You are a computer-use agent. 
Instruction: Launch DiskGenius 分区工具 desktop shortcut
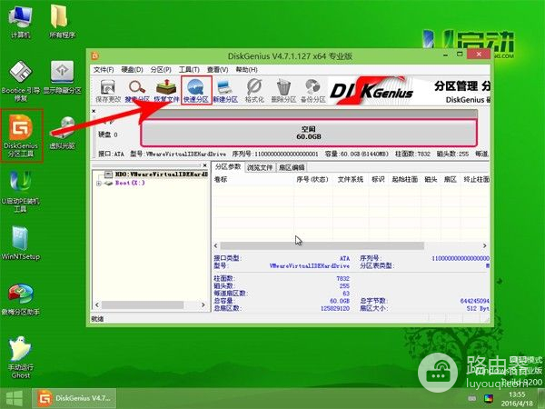tap(21, 135)
